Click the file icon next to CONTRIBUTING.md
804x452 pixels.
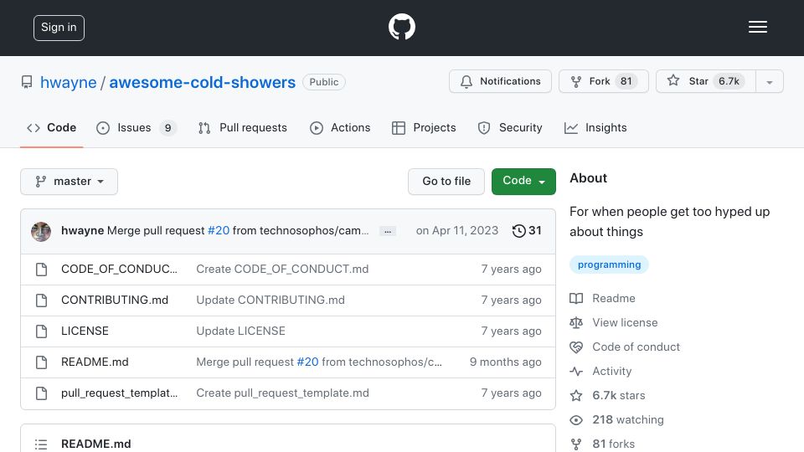coord(42,300)
